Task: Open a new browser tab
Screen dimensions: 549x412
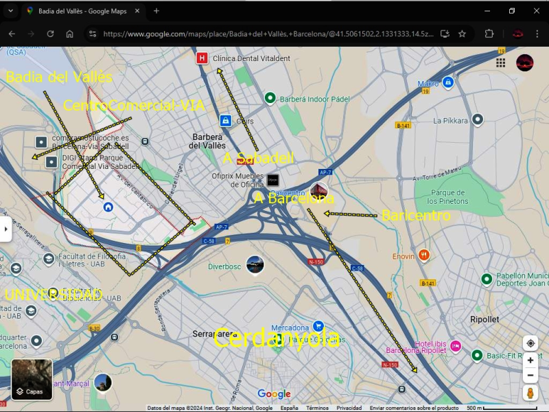Action: (x=156, y=11)
